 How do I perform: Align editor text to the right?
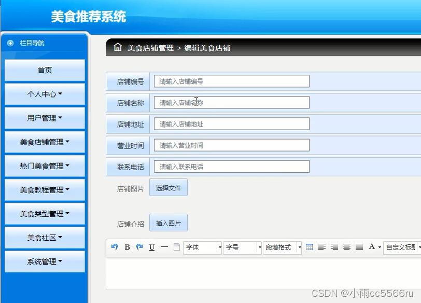[334, 246]
